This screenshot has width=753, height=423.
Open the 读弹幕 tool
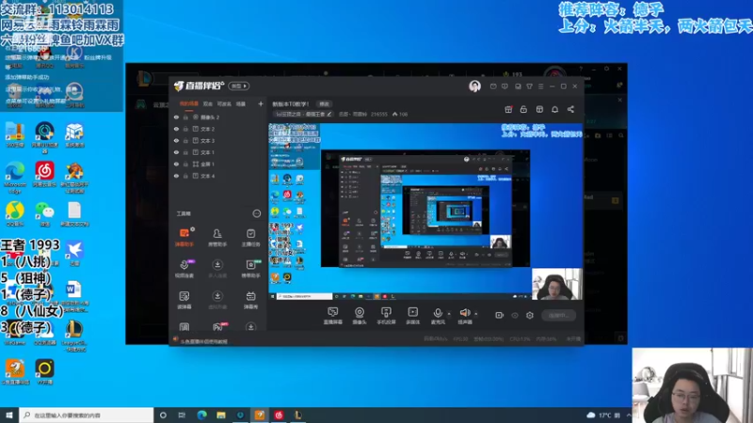184,300
